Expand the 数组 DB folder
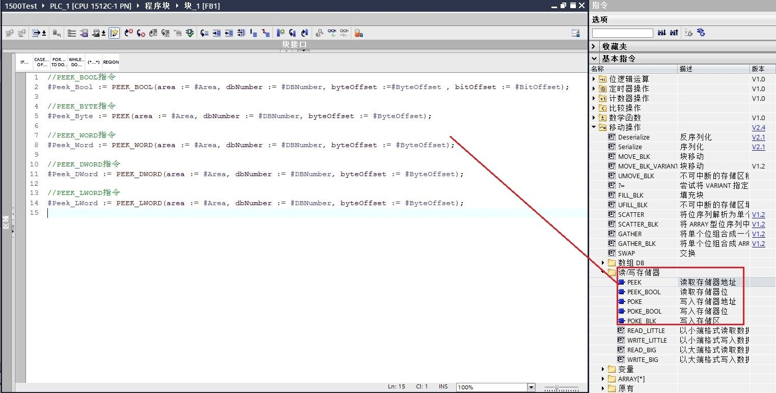This screenshot has width=776, height=393. pyautogui.click(x=603, y=263)
